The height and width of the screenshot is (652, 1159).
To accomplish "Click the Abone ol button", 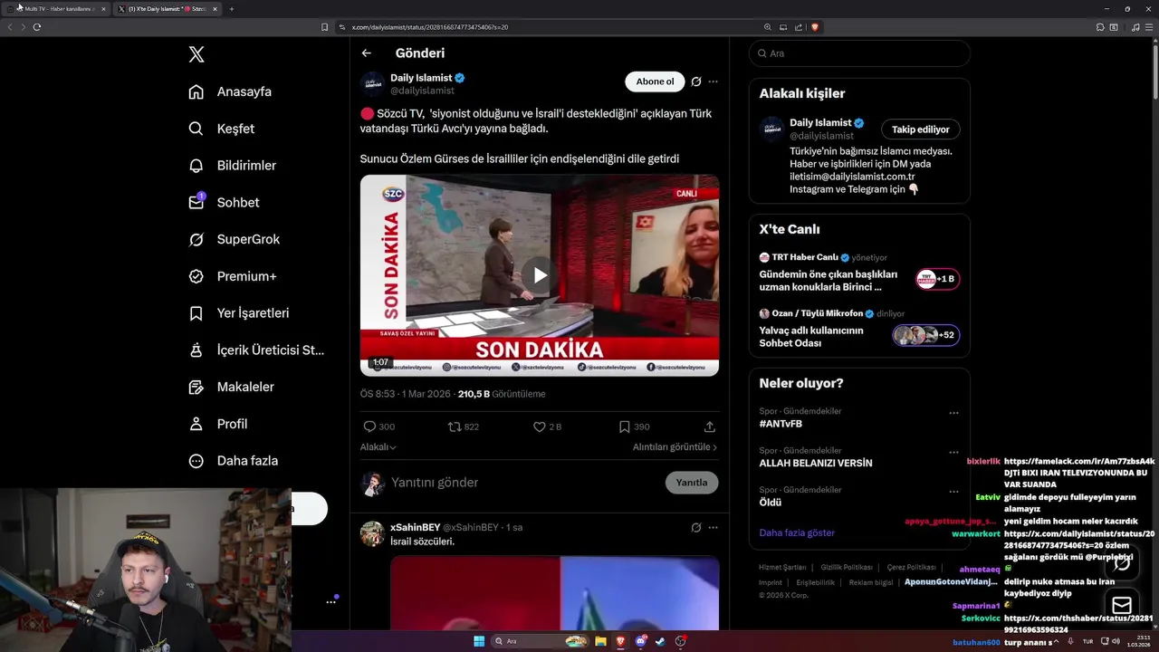I will [655, 81].
